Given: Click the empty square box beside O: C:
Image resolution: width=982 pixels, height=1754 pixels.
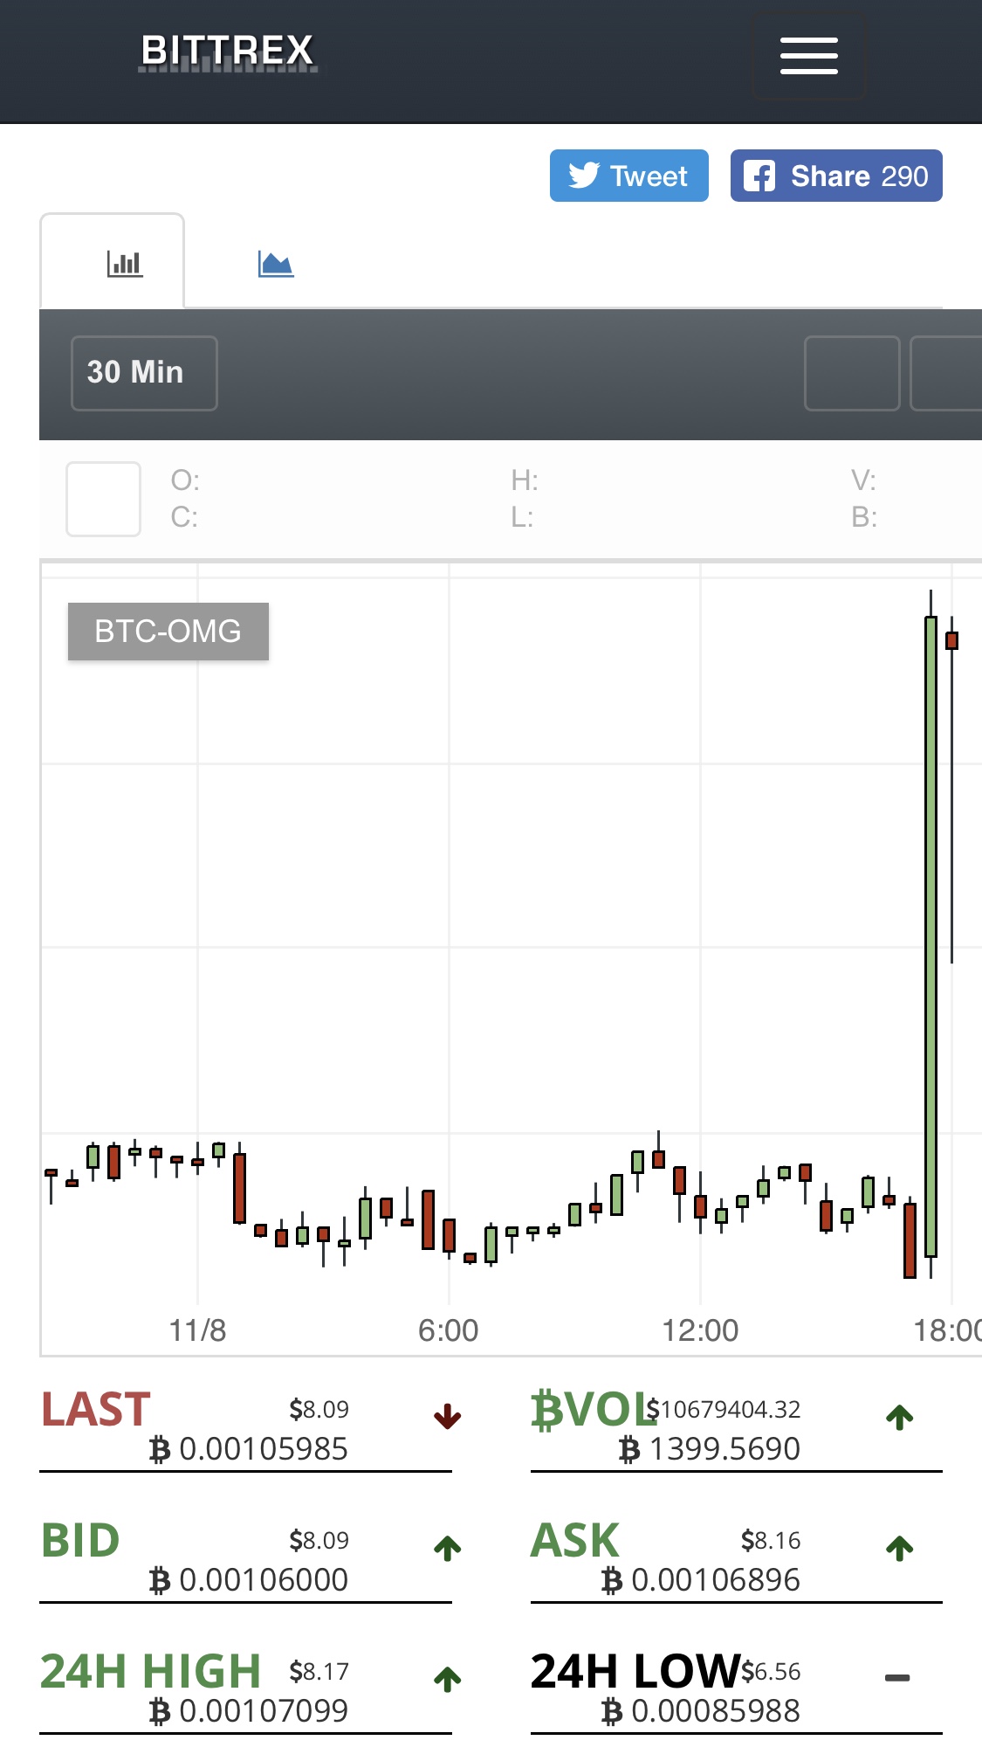Looking at the screenshot, I should tap(104, 499).
